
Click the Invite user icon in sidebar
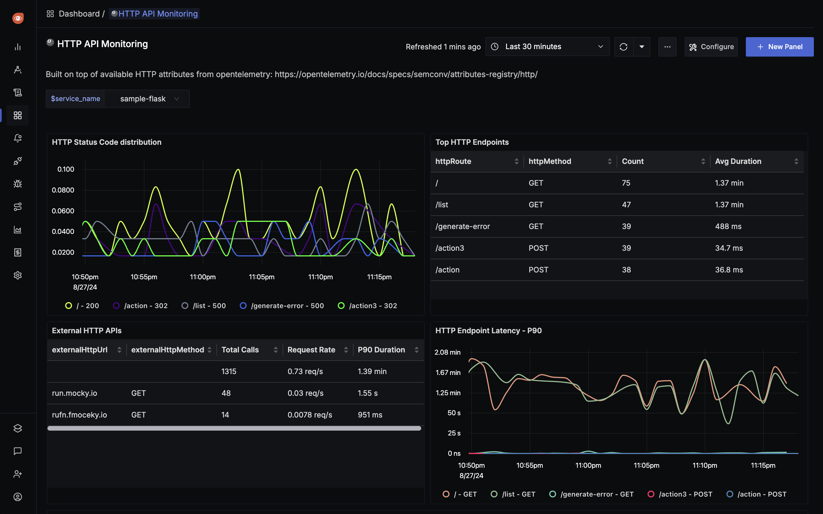18,474
